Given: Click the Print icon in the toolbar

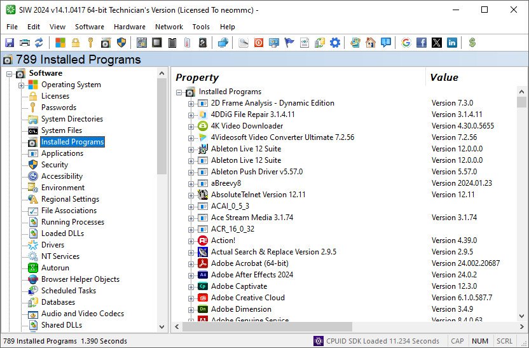Looking at the screenshot, I should click(24, 43).
